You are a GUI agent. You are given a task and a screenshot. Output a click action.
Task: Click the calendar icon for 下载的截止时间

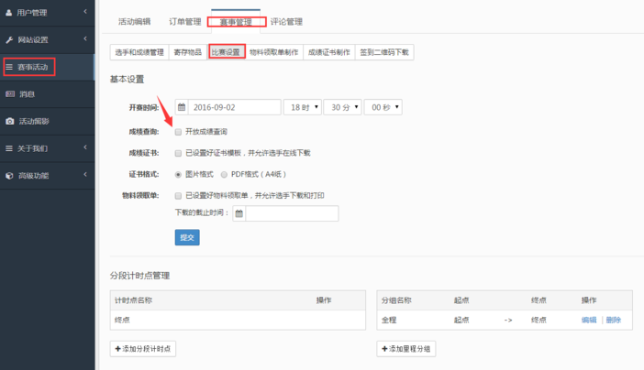pos(239,213)
